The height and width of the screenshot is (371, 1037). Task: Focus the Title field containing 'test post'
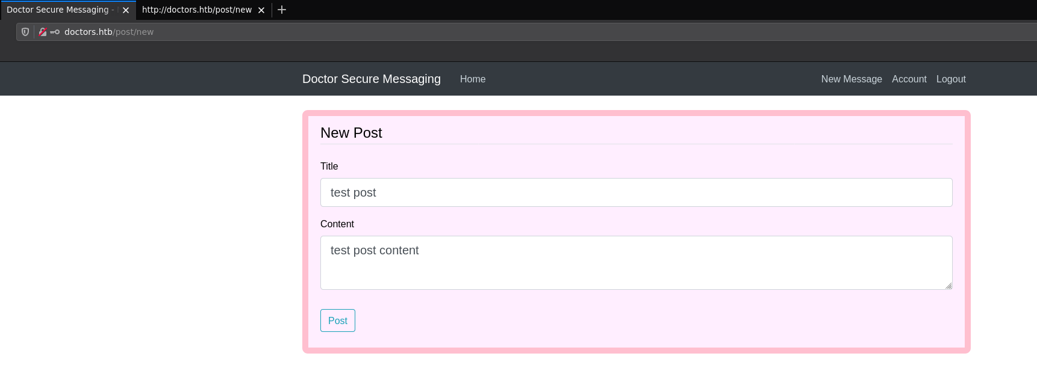pos(636,192)
